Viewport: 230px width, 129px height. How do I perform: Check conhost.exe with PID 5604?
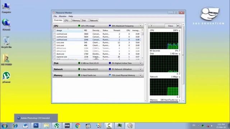click(55, 37)
